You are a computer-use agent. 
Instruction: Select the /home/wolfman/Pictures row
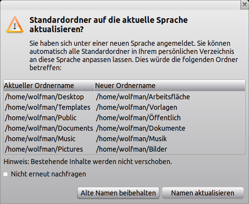[x=43, y=149]
